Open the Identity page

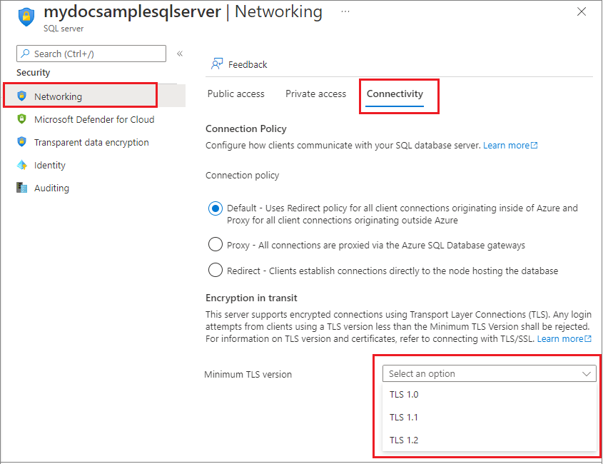point(50,165)
